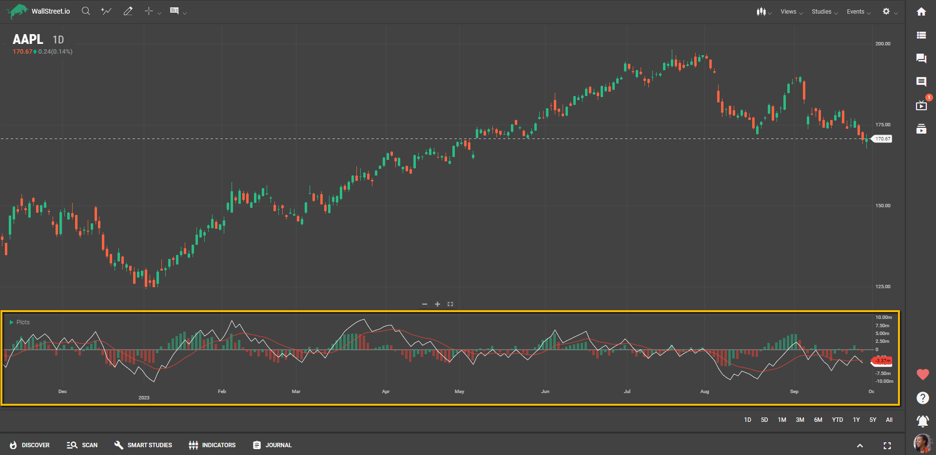The image size is (936, 455).
Task: Select 1M time range
Action: point(782,420)
